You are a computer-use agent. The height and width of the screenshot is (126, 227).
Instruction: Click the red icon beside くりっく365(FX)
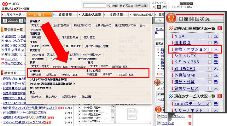coord(3,63)
